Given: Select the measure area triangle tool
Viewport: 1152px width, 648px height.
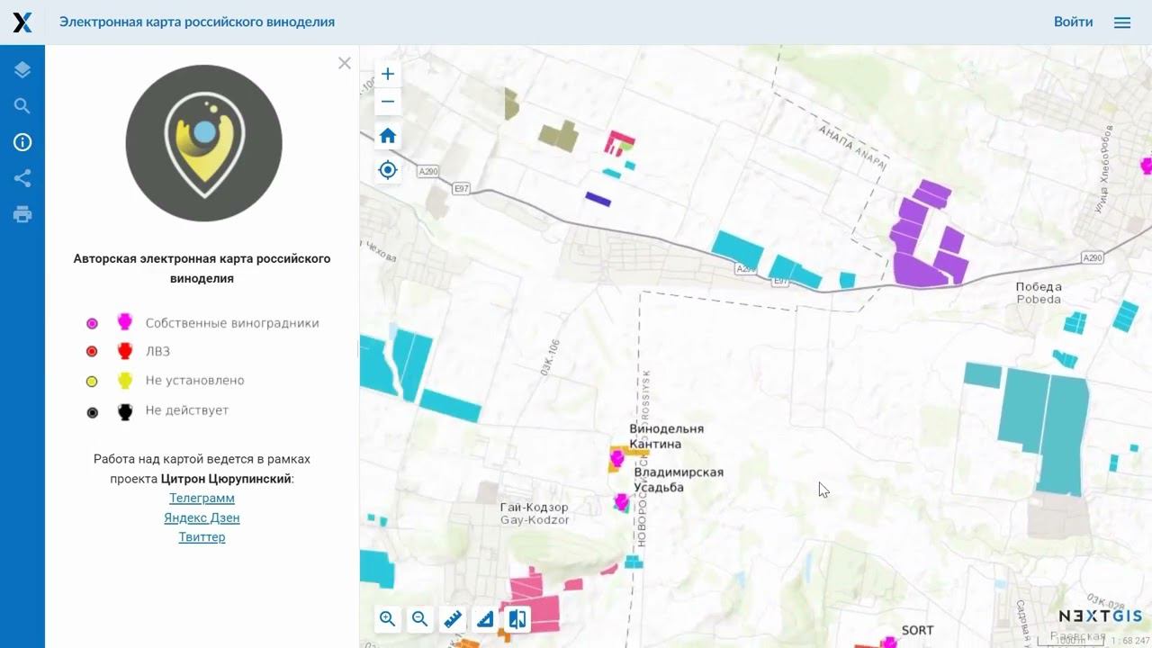Looking at the screenshot, I should [x=485, y=618].
